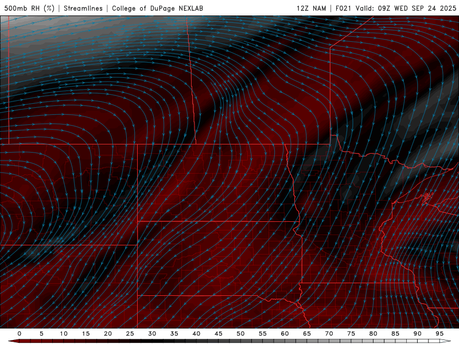The width and height of the screenshot is (459, 344).
Task: Click the colorbar label '95'
Action: click(x=439, y=334)
